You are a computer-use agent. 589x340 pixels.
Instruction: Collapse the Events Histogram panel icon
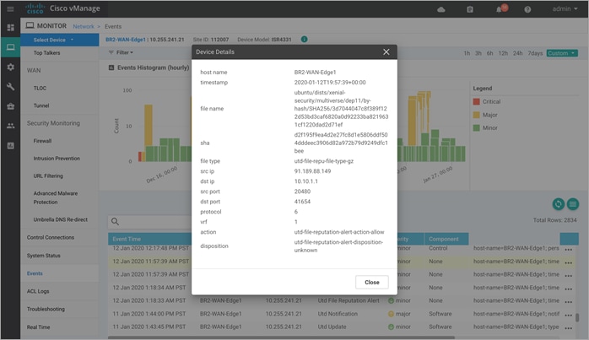[111, 67]
